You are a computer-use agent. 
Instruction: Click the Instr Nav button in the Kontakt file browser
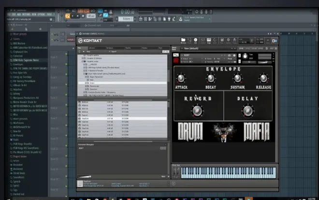point(165,52)
